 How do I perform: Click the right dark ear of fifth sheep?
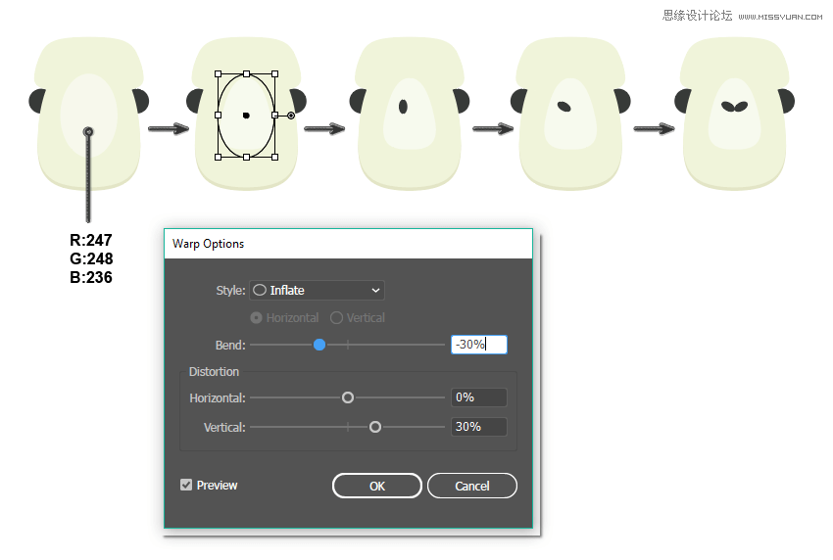[787, 101]
